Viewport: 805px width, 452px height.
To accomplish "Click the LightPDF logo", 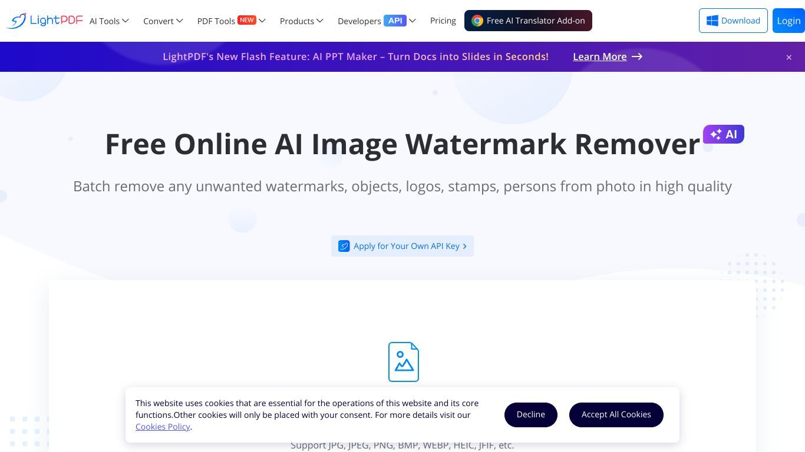I will tap(45, 21).
